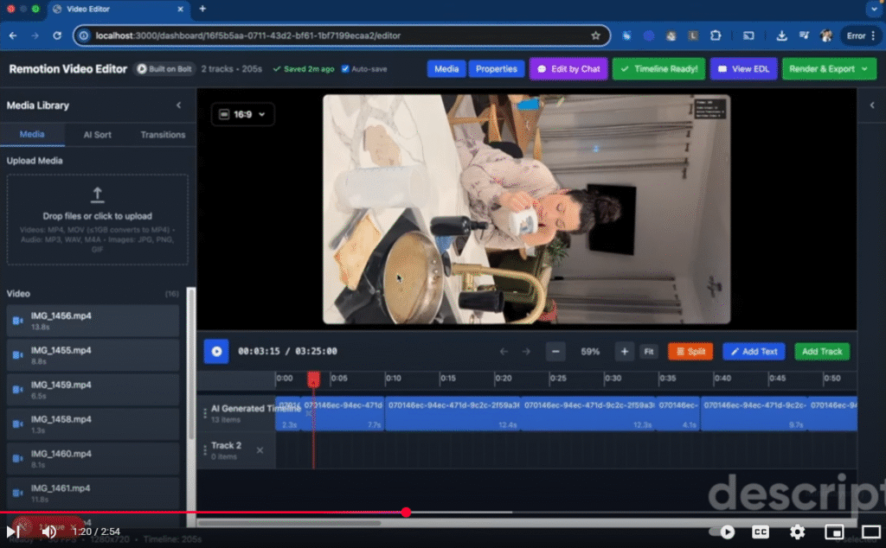Screen dimensions: 886x548
Task: Open the Transitions tab
Action: click(163, 135)
